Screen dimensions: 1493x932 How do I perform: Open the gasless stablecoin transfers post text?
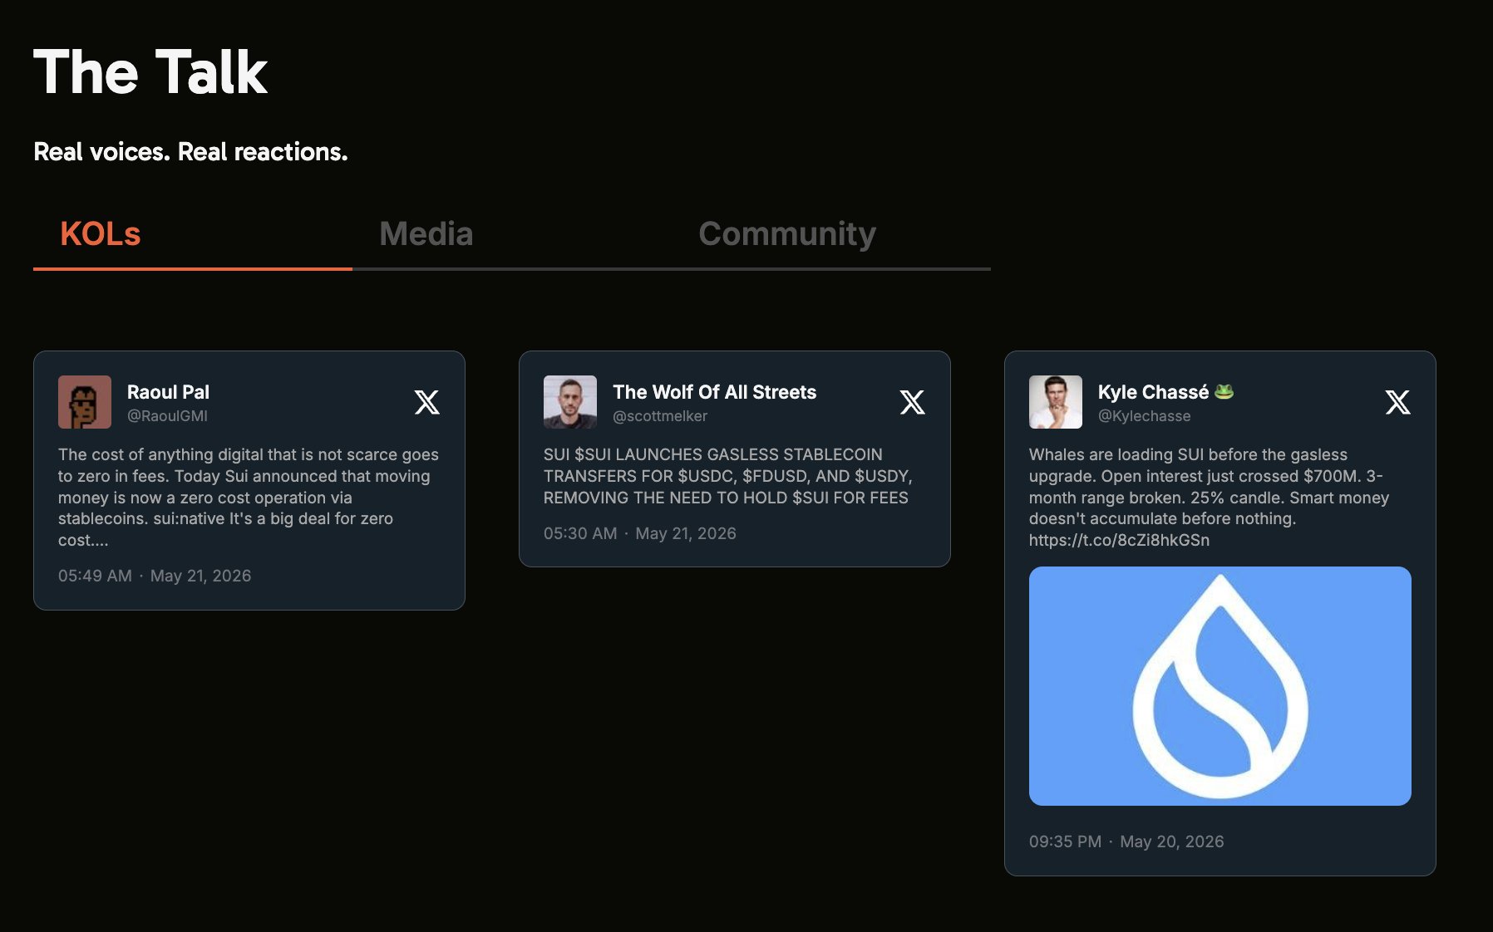728,476
